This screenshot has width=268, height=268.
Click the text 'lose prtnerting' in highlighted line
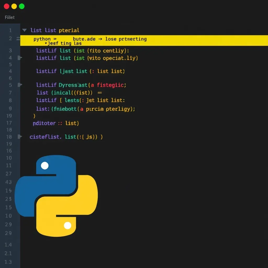[x=126, y=39]
